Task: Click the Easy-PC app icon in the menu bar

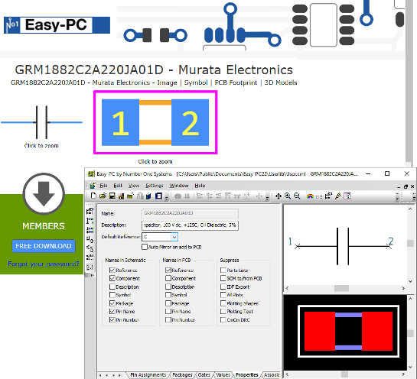Action: (93, 186)
